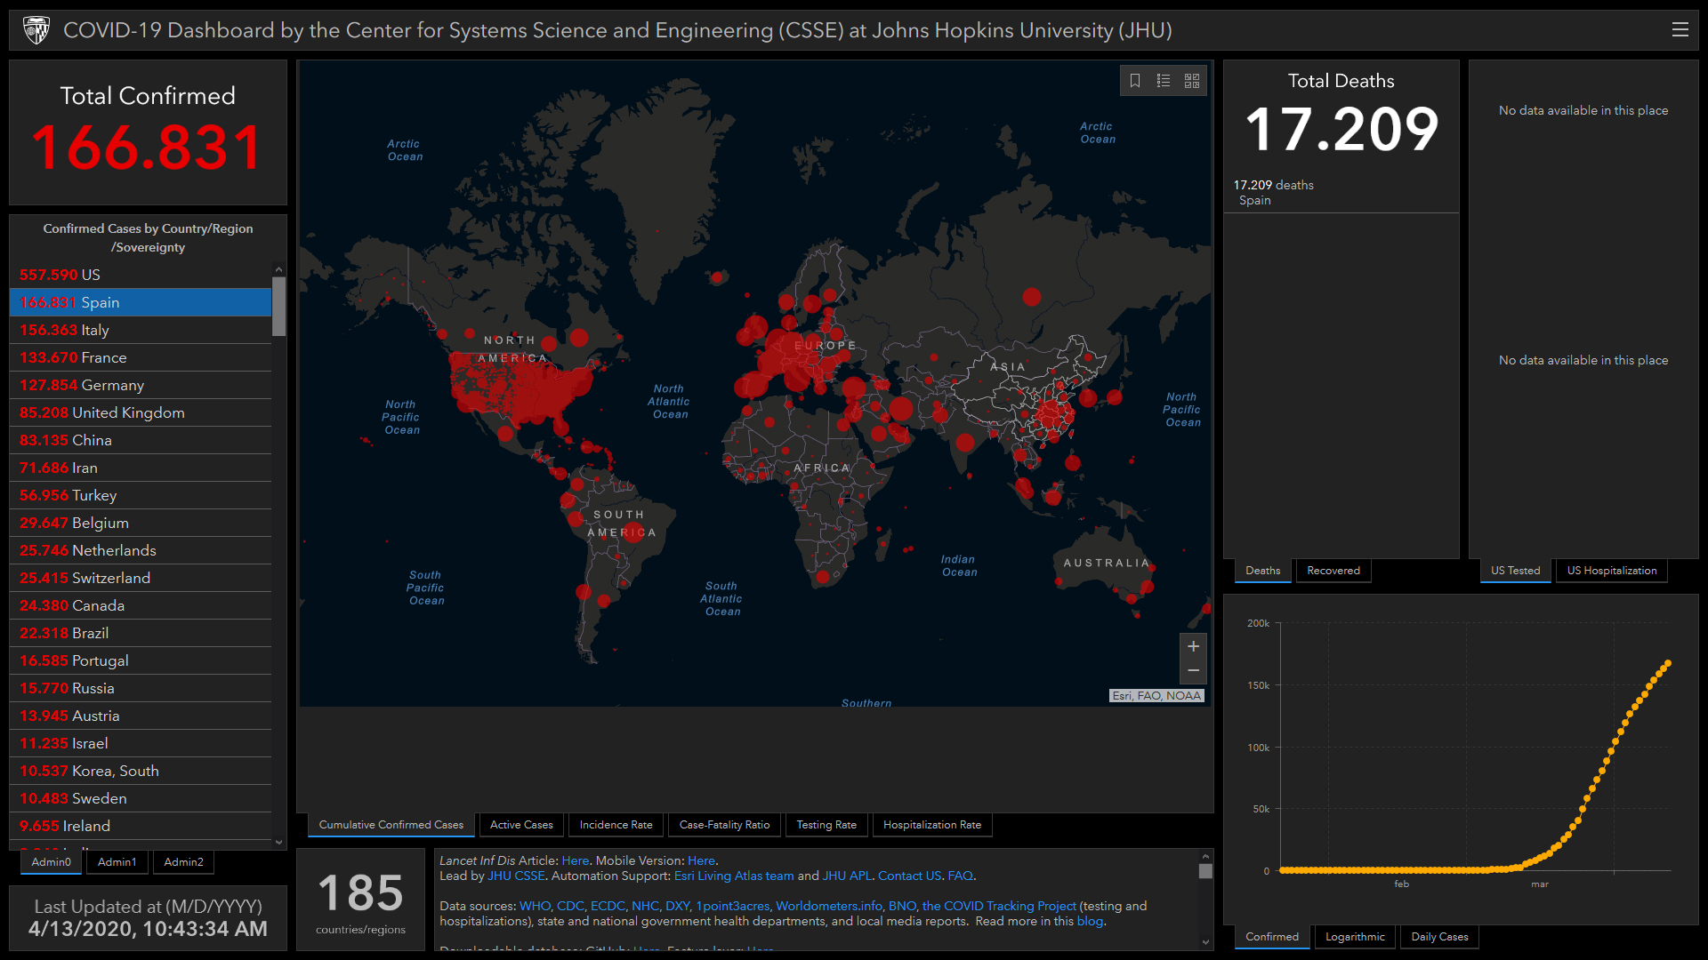Select Netherlands in the country list
The image size is (1708, 960).
click(141, 550)
